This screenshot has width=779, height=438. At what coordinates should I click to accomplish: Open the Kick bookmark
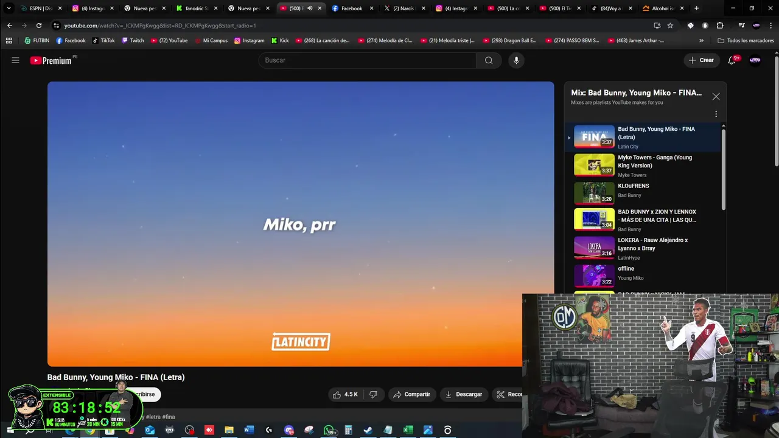(x=280, y=41)
